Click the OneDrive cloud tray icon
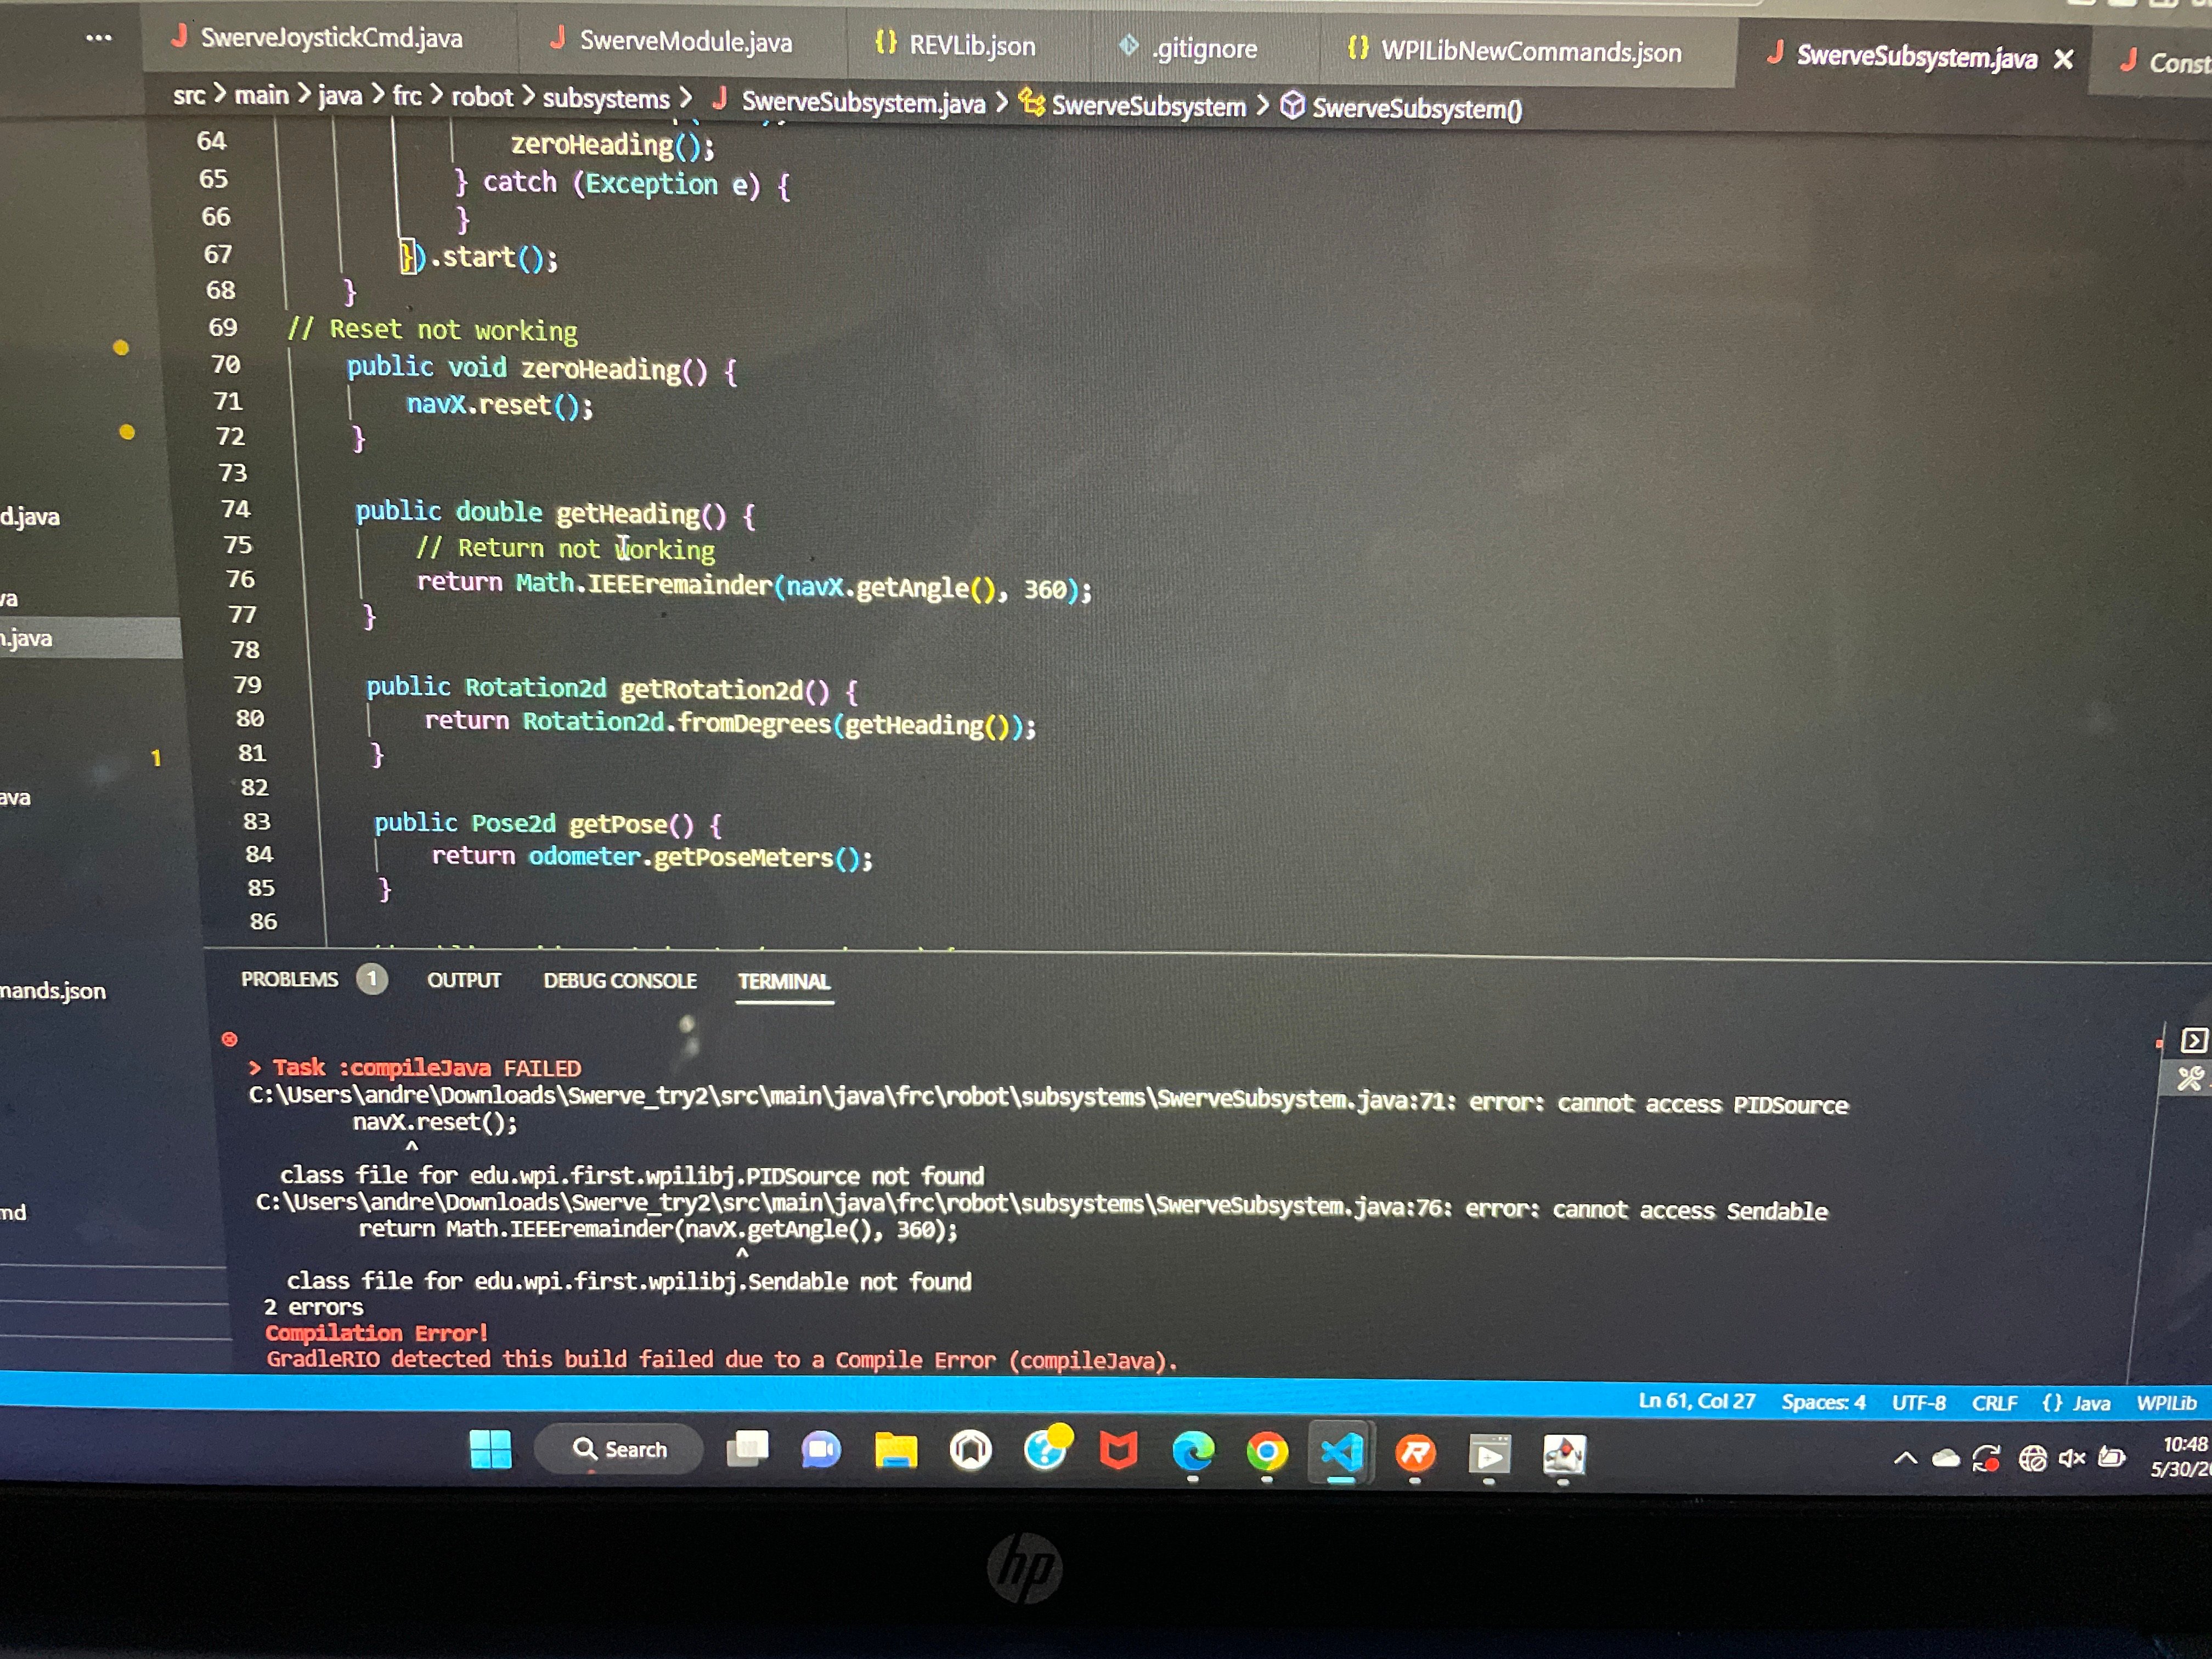Image resolution: width=2212 pixels, height=1659 pixels. (1945, 1458)
